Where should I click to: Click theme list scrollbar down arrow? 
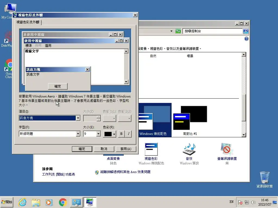click(x=244, y=135)
